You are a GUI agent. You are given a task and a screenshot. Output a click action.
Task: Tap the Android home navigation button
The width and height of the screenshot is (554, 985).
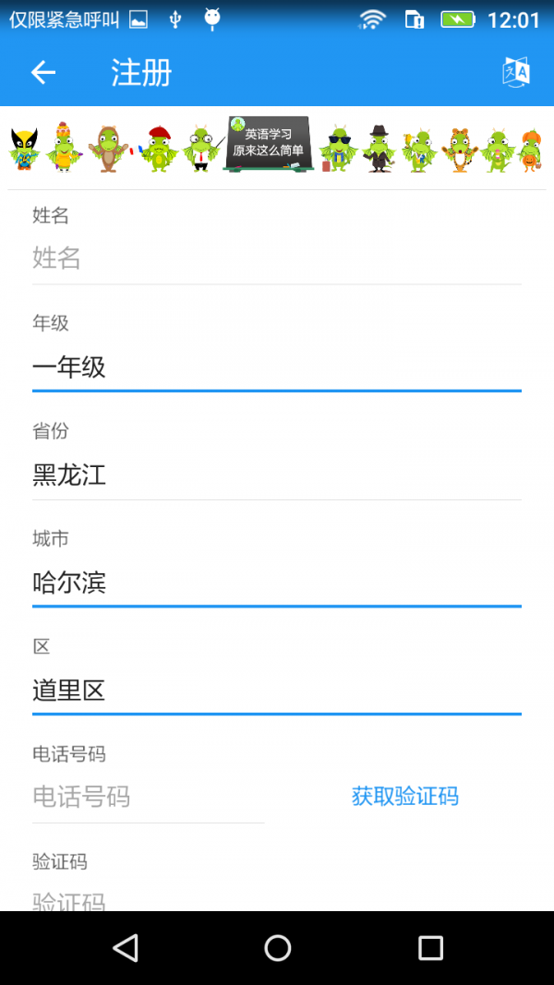[x=277, y=947]
